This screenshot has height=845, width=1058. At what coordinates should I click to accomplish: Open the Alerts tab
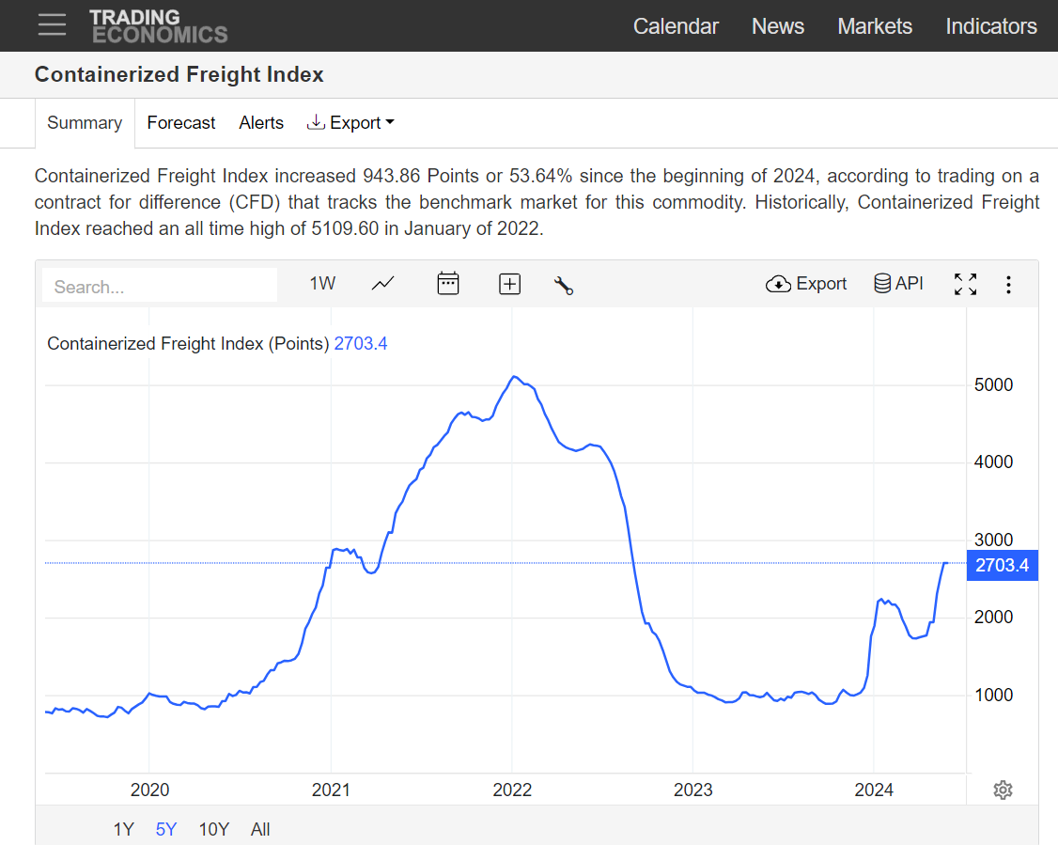pos(261,123)
